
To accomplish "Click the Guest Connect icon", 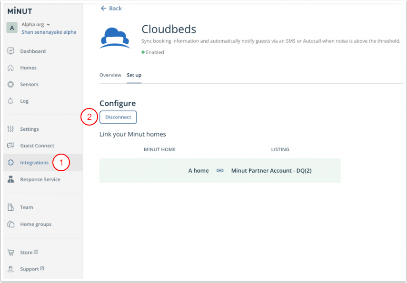I will point(11,146).
